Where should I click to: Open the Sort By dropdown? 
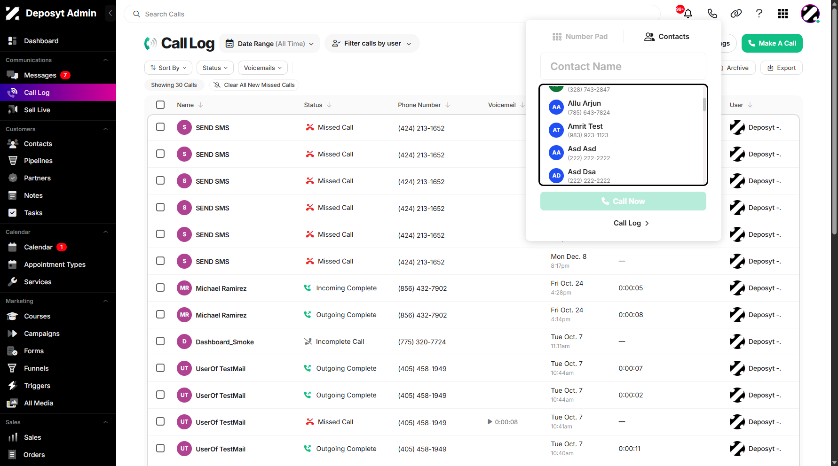click(168, 68)
